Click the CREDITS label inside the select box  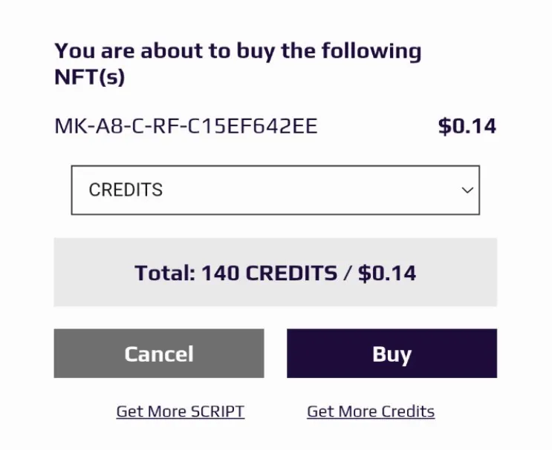pos(126,190)
